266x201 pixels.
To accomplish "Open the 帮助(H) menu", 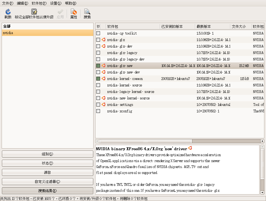I will (71, 3).
